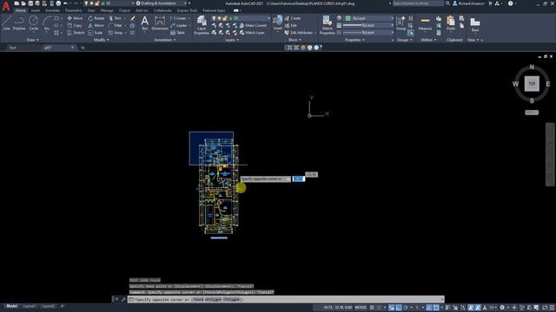Add a new drawing tab with plus
556x312 pixels.
[x=83, y=48]
